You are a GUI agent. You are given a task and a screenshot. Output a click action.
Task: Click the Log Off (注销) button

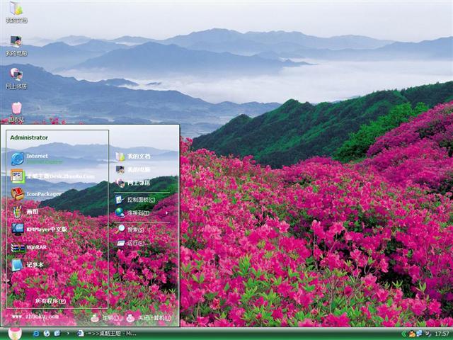pyautogui.click(x=105, y=318)
